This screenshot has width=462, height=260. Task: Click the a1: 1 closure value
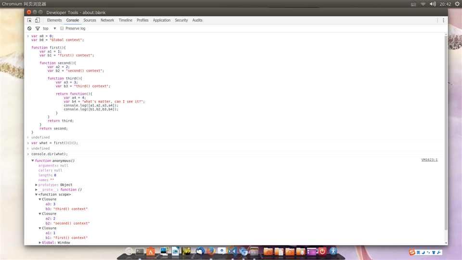pos(51,233)
